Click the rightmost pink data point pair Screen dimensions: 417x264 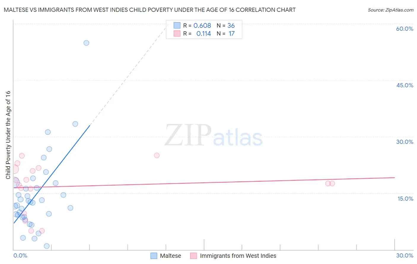click(330, 183)
